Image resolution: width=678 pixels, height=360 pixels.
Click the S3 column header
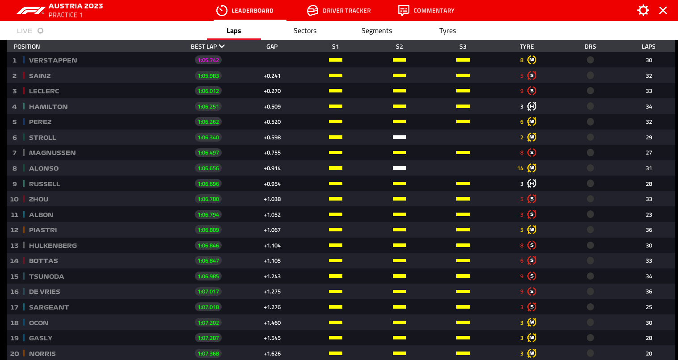(x=463, y=46)
